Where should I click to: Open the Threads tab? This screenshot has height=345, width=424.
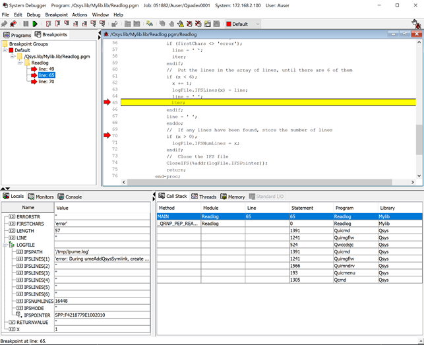click(x=204, y=197)
